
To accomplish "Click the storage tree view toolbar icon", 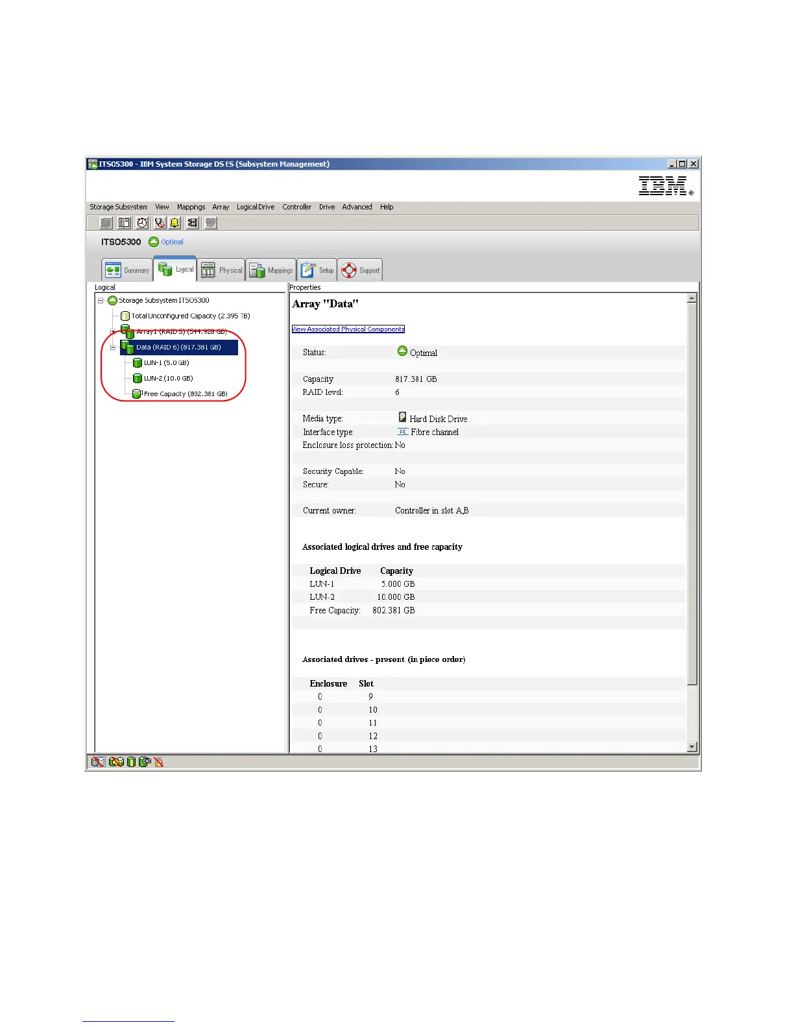I will 193,222.
